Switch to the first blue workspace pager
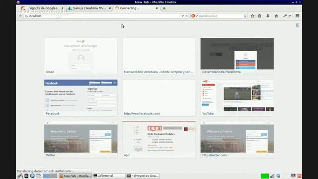 click(x=46, y=176)
